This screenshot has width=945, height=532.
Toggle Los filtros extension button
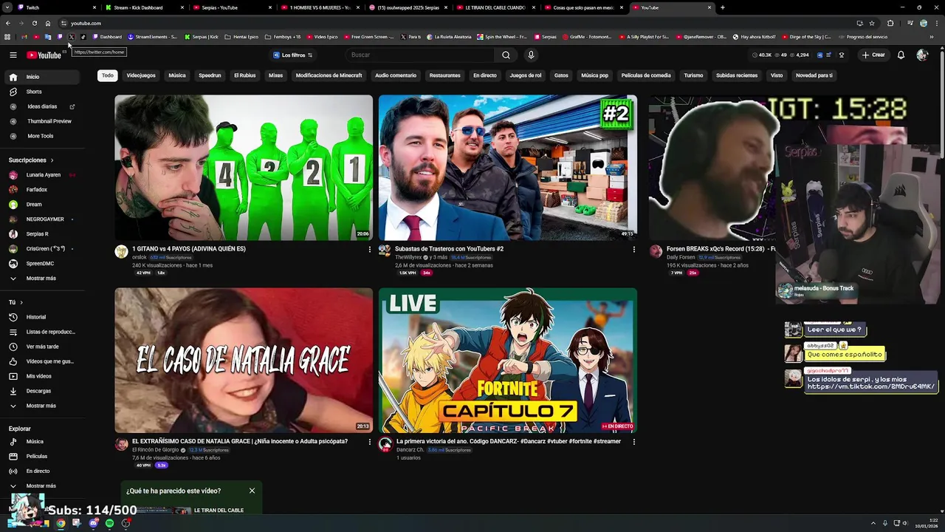293,55
